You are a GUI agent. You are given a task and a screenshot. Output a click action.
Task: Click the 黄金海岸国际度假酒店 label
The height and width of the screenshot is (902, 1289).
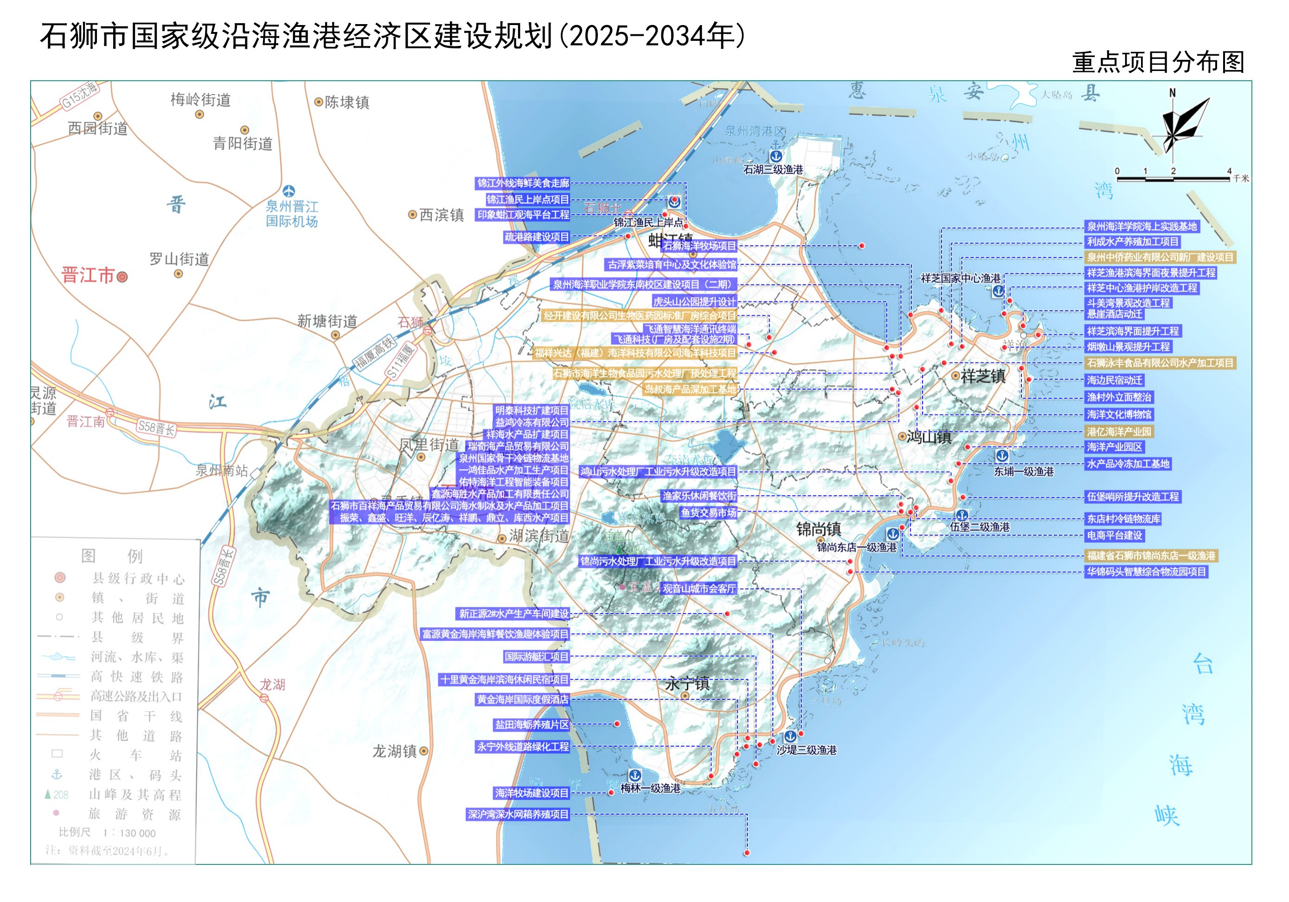523,700
